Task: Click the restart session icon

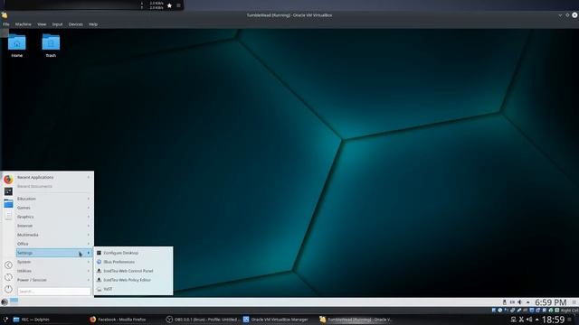Action: coord(8,277)
